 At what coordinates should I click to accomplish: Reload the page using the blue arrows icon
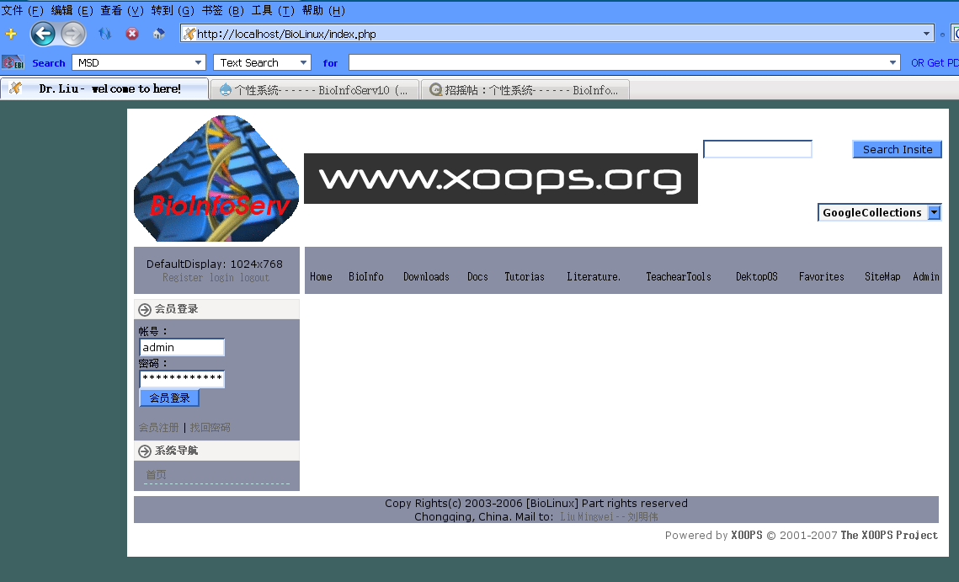coord(105,34)
